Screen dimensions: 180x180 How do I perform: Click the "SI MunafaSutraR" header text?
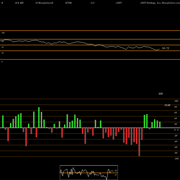(44, 3)
